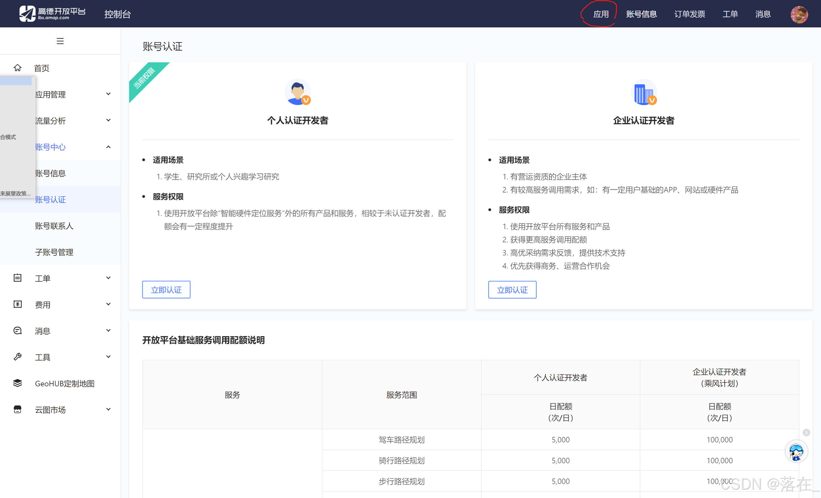Screen dimensions: 821x498
Task: Click the 工具 wrench icon
Action: (17, 357)
